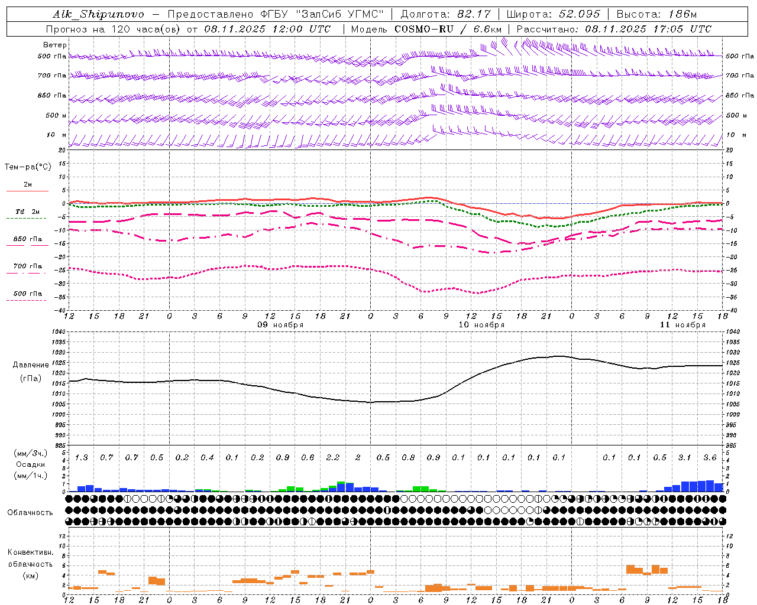Click the date label "10 ноября"
Screen dimensions: 757x605
(x=481, y=325)
